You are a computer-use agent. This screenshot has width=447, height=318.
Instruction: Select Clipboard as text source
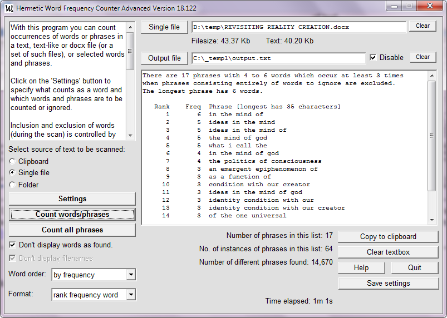tap(12, 161)
